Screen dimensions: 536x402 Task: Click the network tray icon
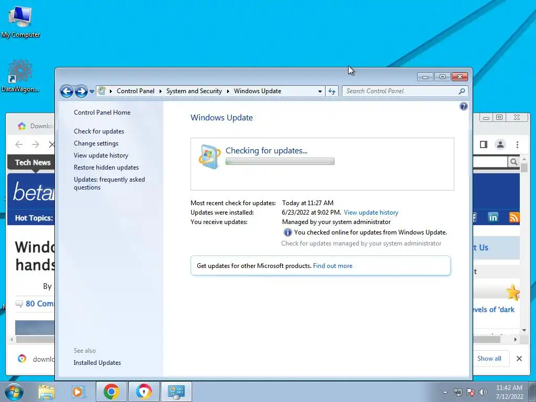(457, 392)
